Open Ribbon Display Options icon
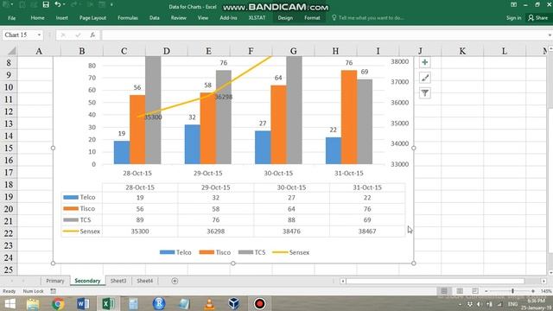Image resolution: width=553 pixels, height=311 pixels. 513,4
